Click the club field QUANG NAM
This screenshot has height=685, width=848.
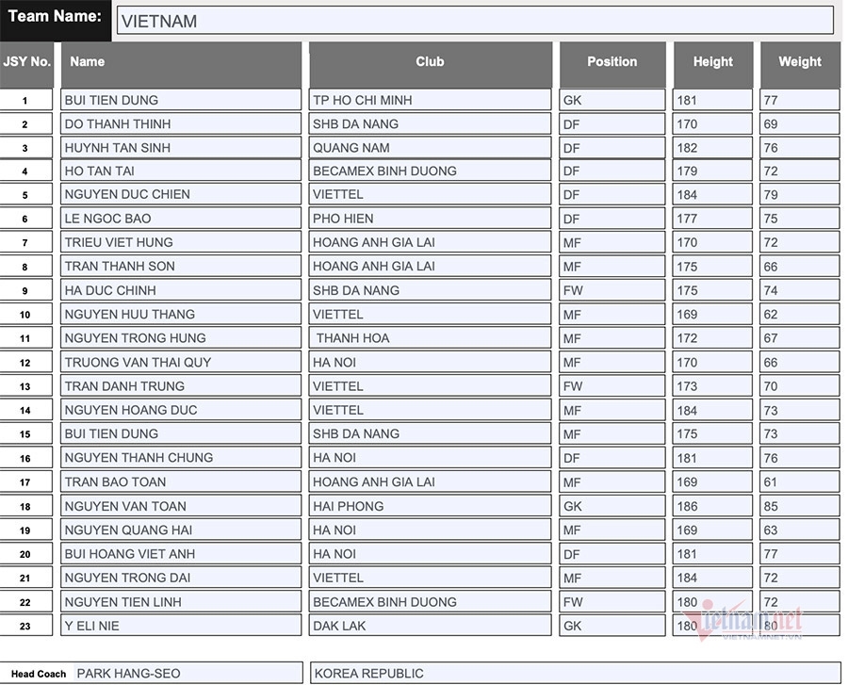point(430,148)
